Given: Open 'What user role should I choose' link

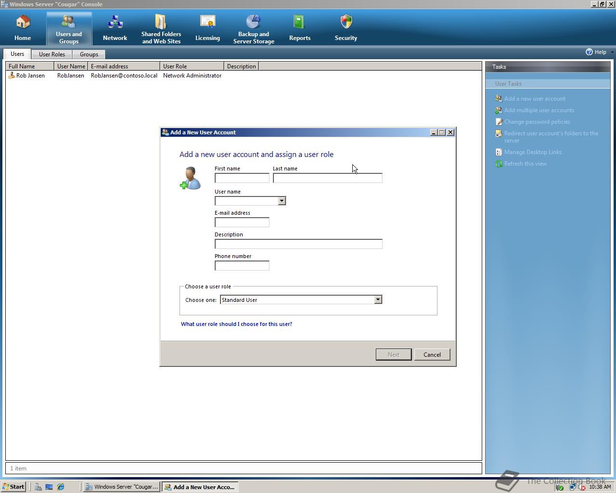Looking at the screenshot, I should 236,324.
